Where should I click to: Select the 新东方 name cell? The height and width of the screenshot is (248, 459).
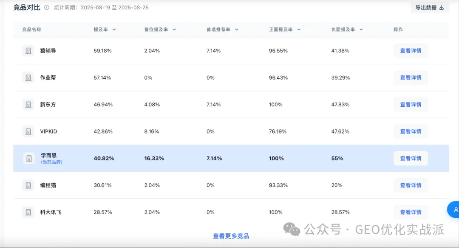coord(48,105)
